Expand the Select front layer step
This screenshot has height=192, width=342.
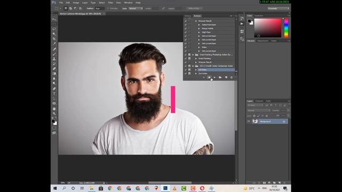click(x=199, y=25)
